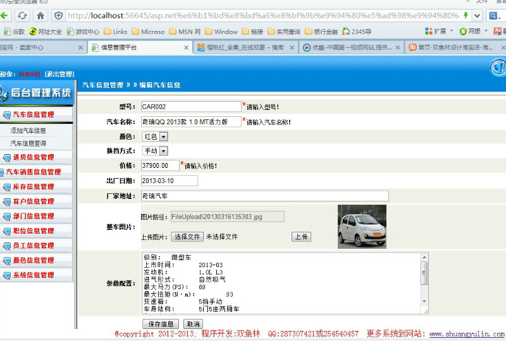Expand the 职位信息管理 sidebar menu
Image resolution: width=506 pixels, height=341 pixels.
[x=37, y=231]
